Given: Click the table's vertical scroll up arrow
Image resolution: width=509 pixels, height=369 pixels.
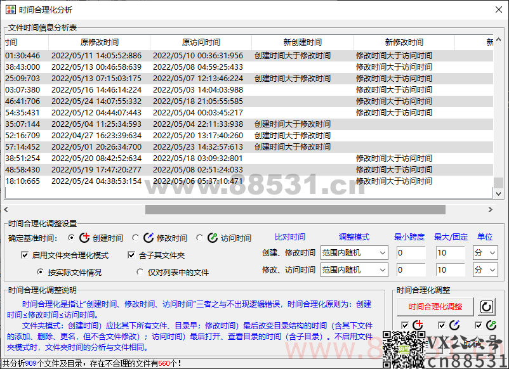Looking at the screenshot, I should pyautogui.click(x=499, y=40).
